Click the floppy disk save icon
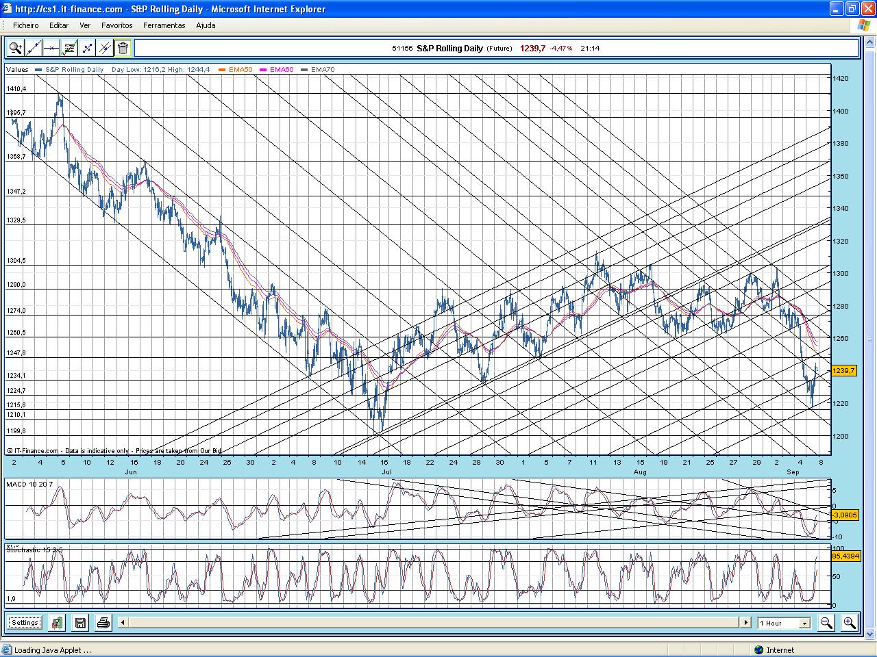Viewport: 877px width, 657px height. click(80, 623)
